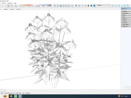Open the Window menu

click(4, 3)
